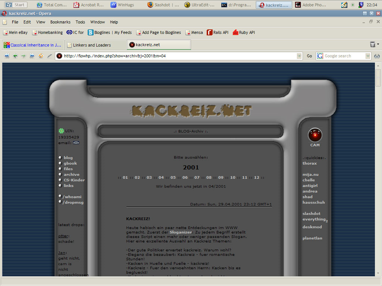Open the closed tabs trash can icon
382x286 pixels.
(373, 44)
